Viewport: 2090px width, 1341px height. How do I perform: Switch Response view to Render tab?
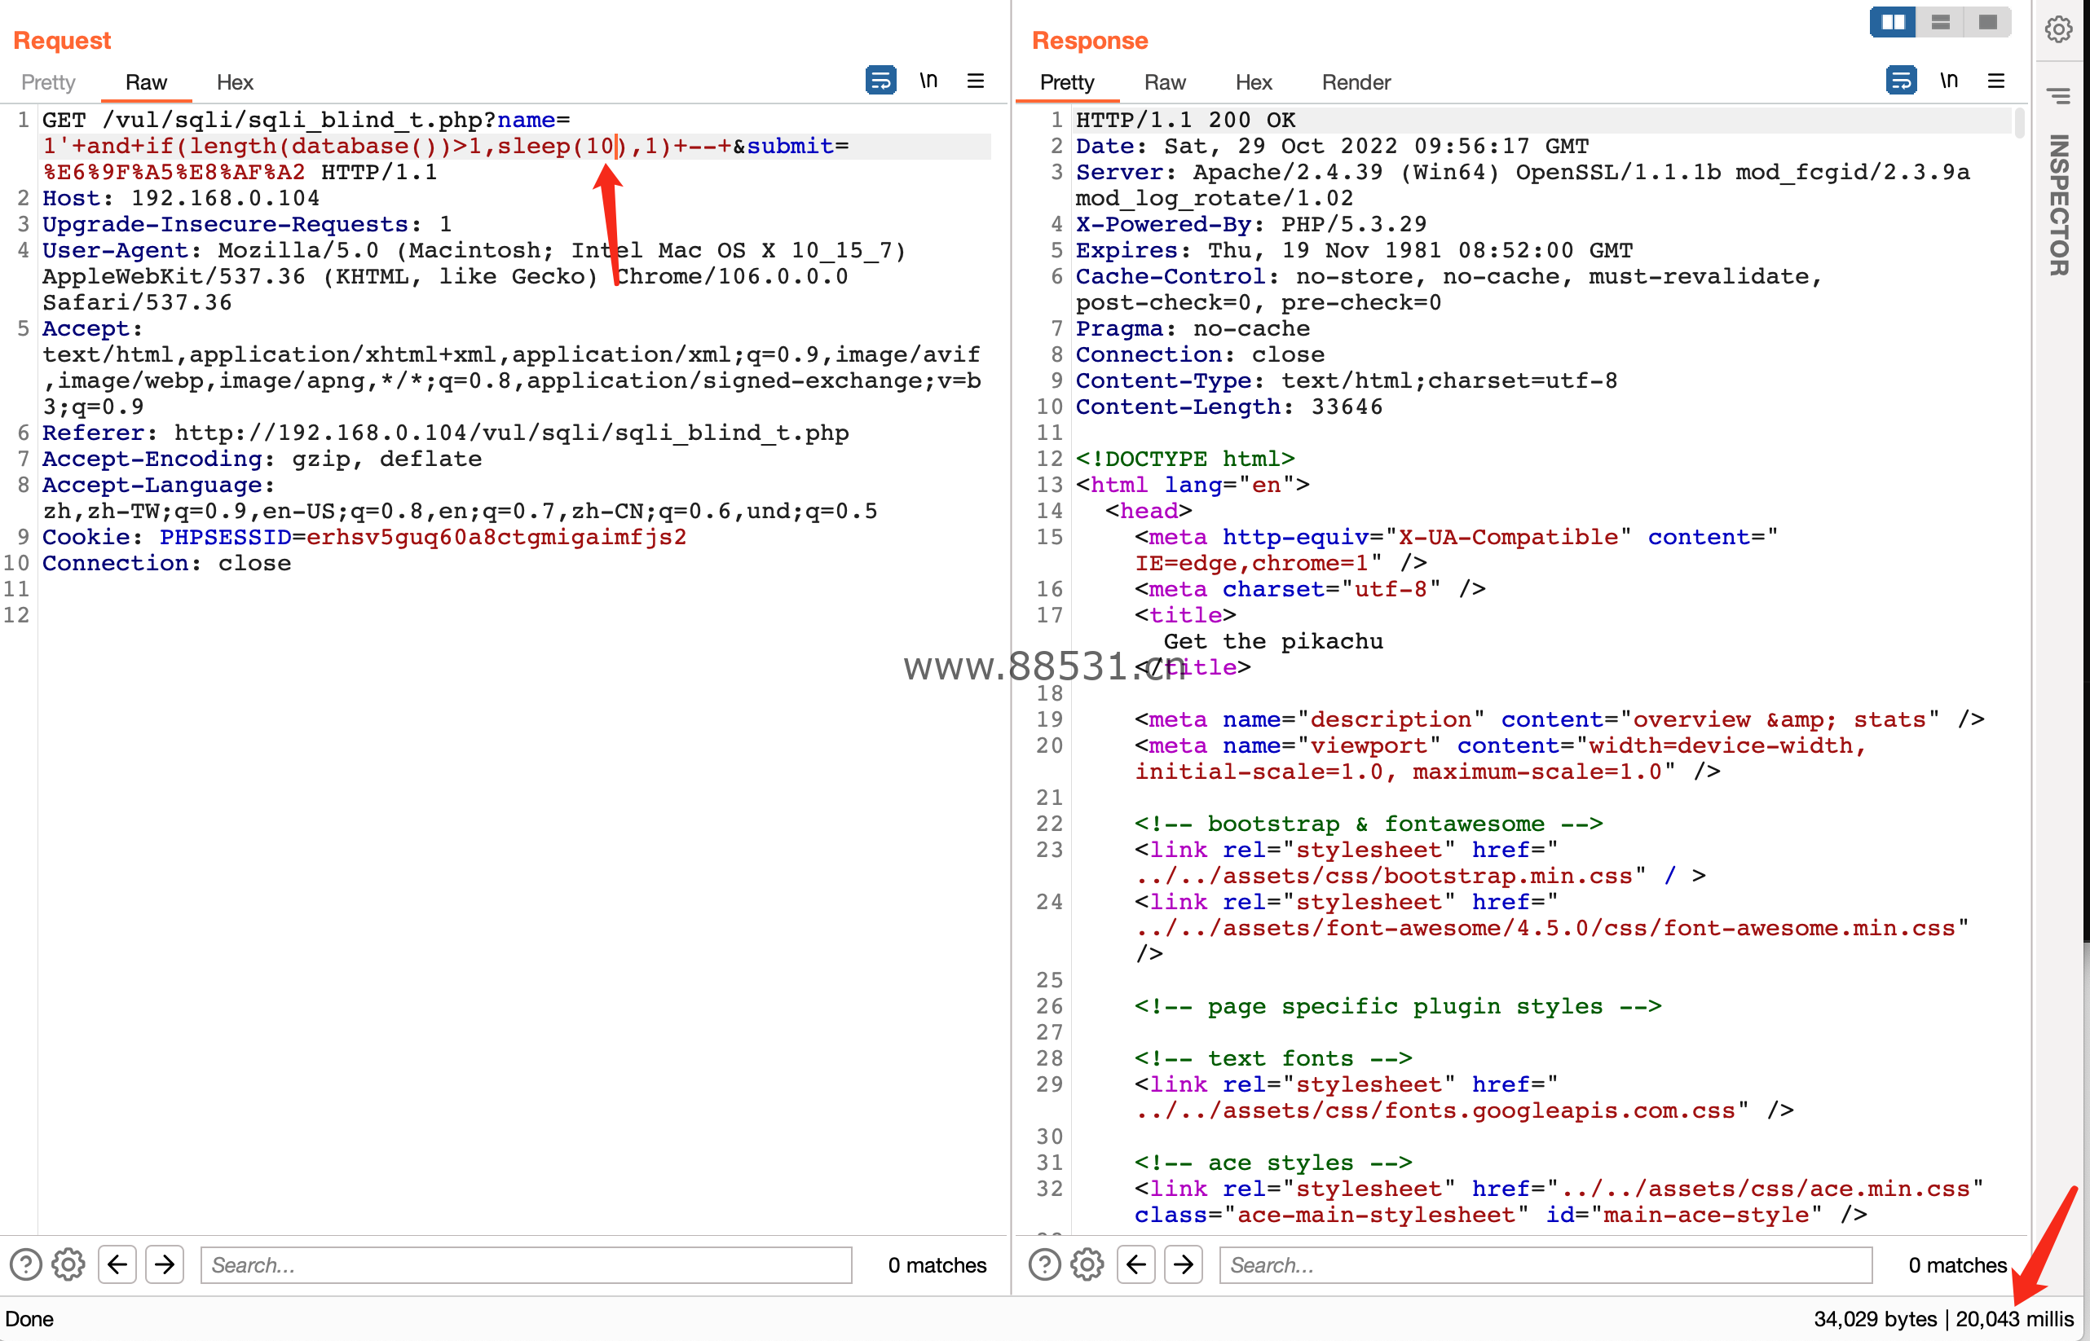pyautogui.click(x=1356, y=81)
